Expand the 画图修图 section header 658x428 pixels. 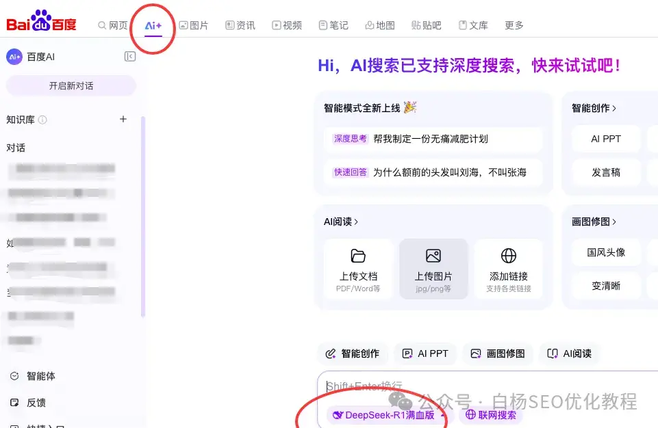point(594,222)
